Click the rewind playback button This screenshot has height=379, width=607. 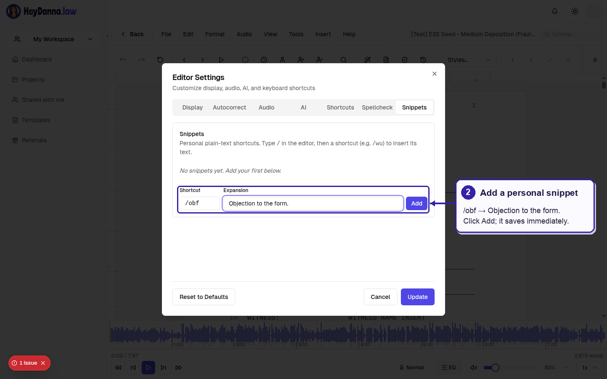(x=118, y=368)
